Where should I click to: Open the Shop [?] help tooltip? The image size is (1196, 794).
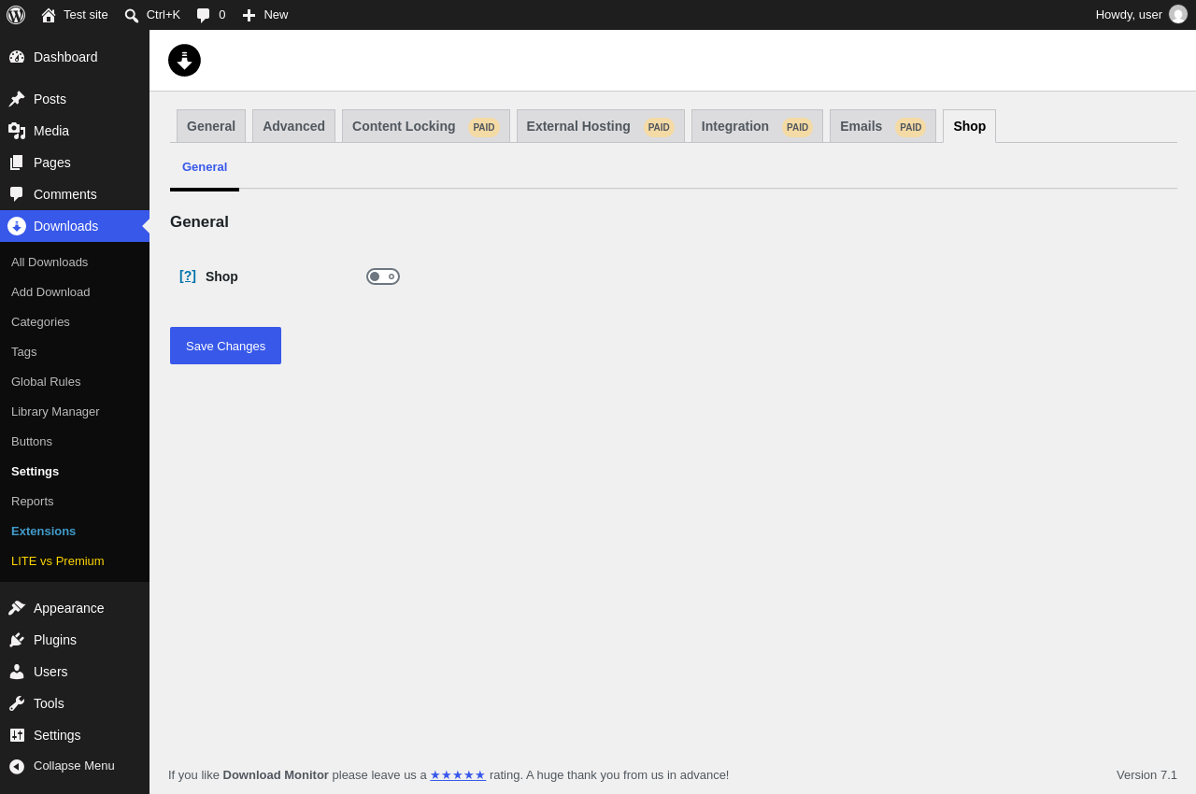tap(188, 276)
